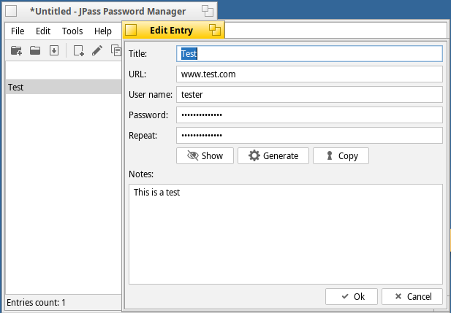Open the Edit Entry dialog window menu icon

tap(131, 30)
